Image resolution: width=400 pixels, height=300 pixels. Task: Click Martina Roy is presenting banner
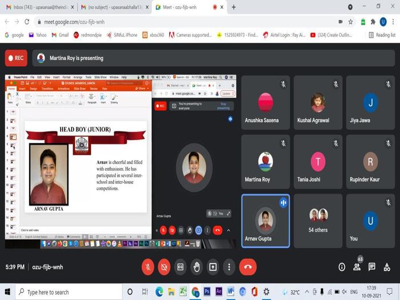214,58
